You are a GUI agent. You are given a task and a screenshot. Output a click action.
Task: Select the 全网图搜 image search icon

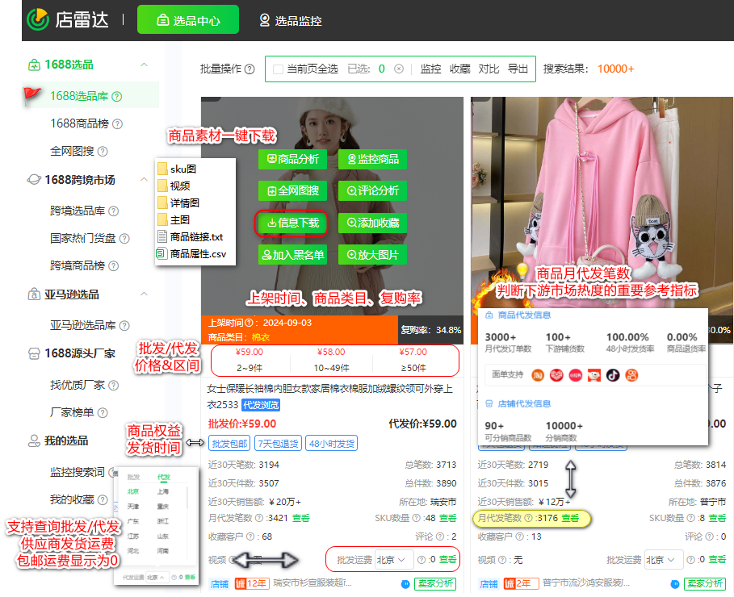293,190
